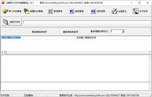Screen dimensions: 152x97
Task: Minimize the window
Action: [x=131, y=3]
